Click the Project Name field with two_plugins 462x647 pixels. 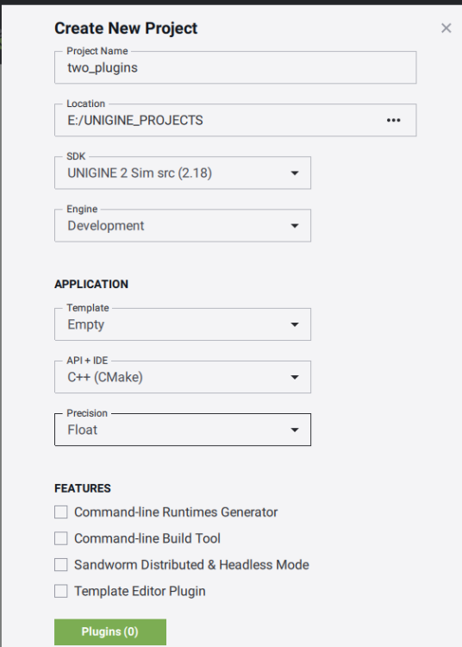[235, 67]
